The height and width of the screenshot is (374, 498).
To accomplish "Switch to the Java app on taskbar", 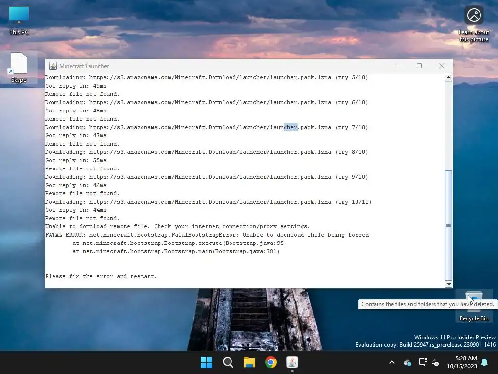I will [x=292, y=362].
